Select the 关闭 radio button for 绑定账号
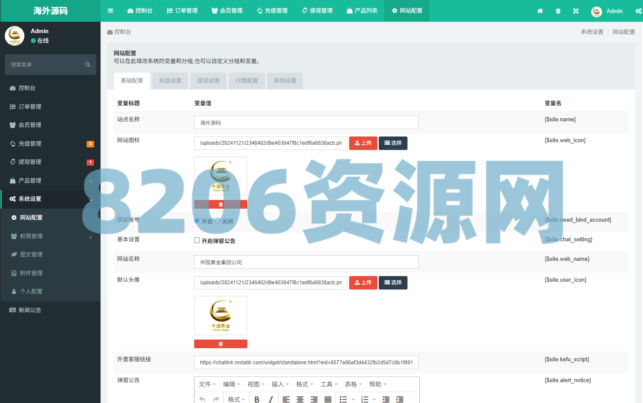Screen dimensions: 643x403 click(217, 221)
